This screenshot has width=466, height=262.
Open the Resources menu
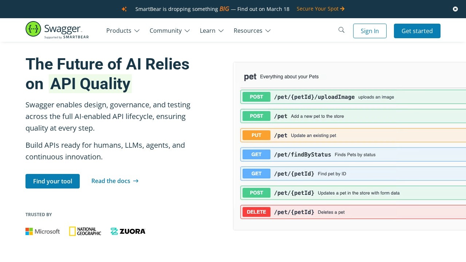tap(252, 31)
